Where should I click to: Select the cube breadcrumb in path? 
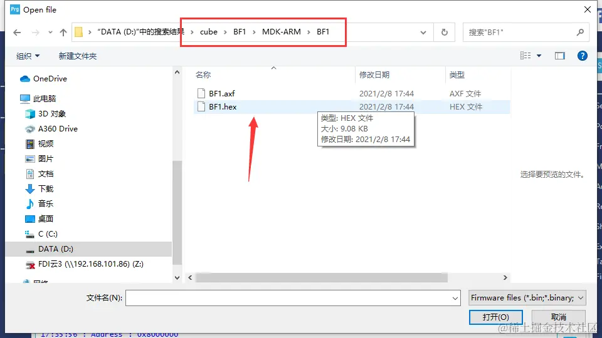(x=208, y=32)
